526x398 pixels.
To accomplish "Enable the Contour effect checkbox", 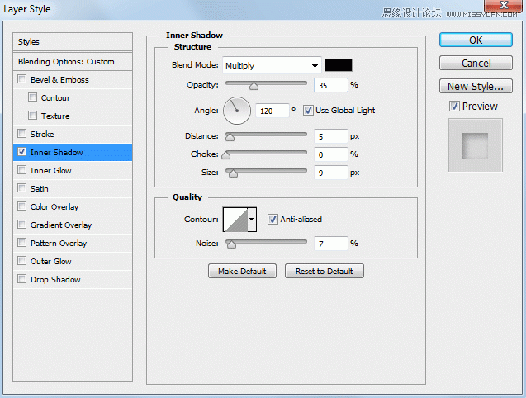I will tap(32, 97).
